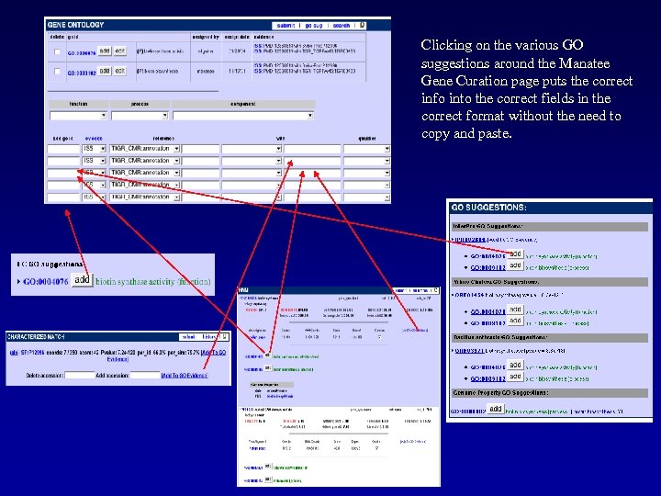
Task: Click the Delete accession input field
Action: coord(80,376)
